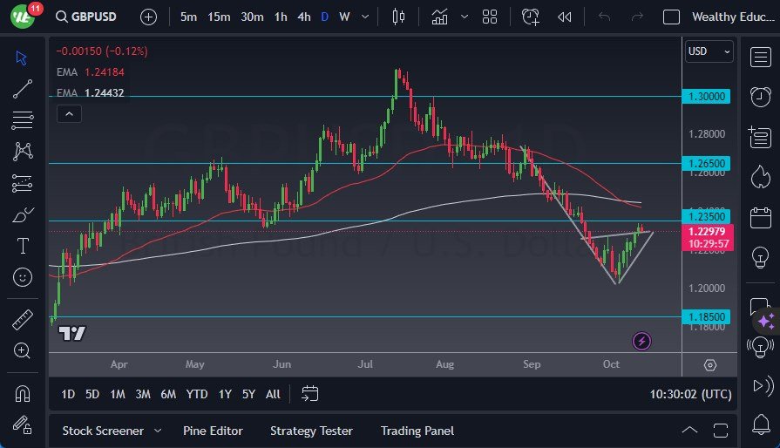
Task: Choose the text annotation tool
Action: (23, 246)
